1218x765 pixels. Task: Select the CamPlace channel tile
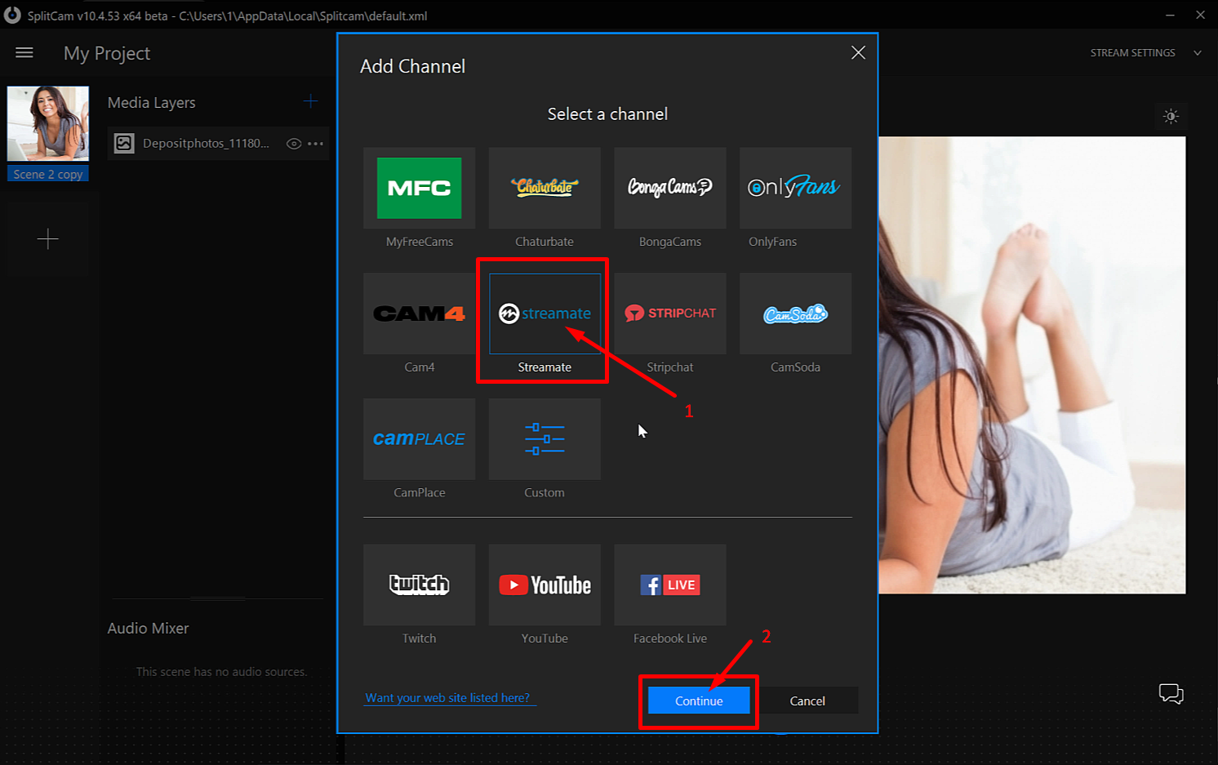419,439
